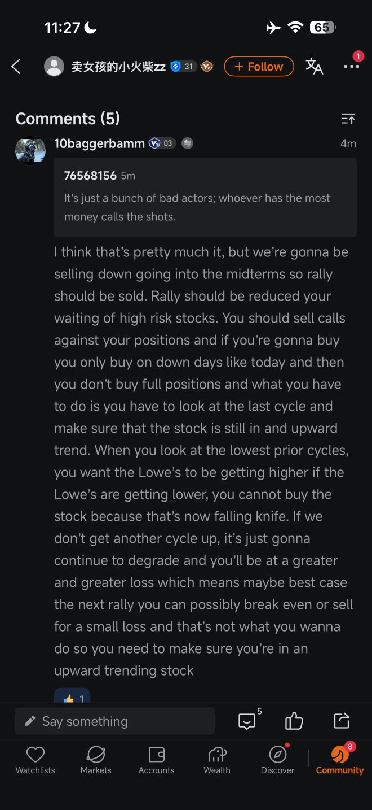Tap the share icon in bottom bar
This screenshot has width=372, height=810.
[342, 721]
